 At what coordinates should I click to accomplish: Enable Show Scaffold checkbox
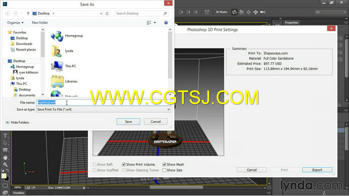(x=95, y=170)
